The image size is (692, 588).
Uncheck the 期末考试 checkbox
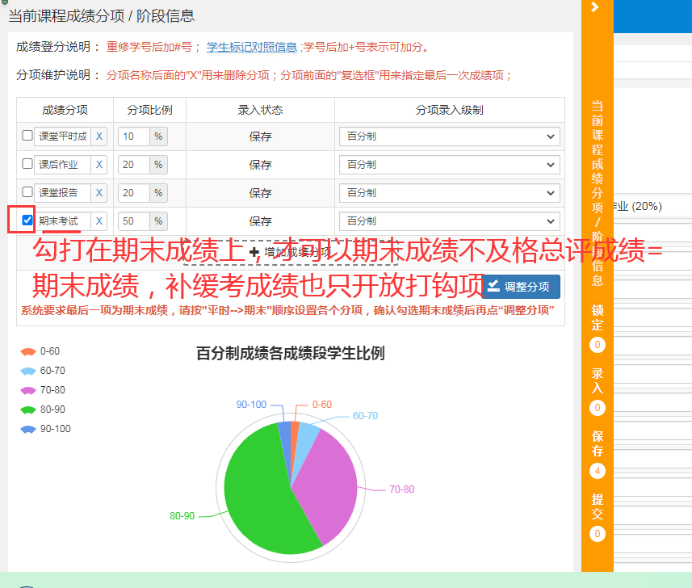click(x=27, y=220)
